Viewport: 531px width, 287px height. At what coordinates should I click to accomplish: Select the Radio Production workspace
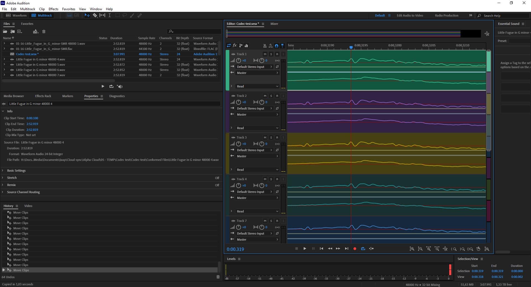[447, 15]
